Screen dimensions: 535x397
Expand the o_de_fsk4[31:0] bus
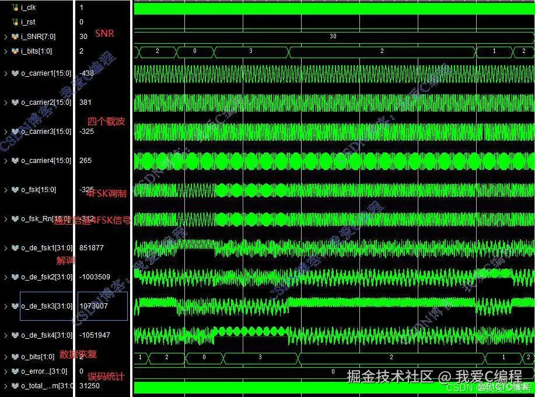5,335
